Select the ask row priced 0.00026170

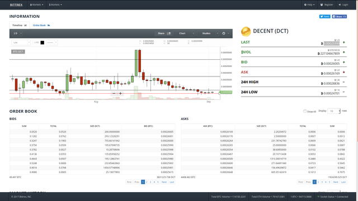264,136
